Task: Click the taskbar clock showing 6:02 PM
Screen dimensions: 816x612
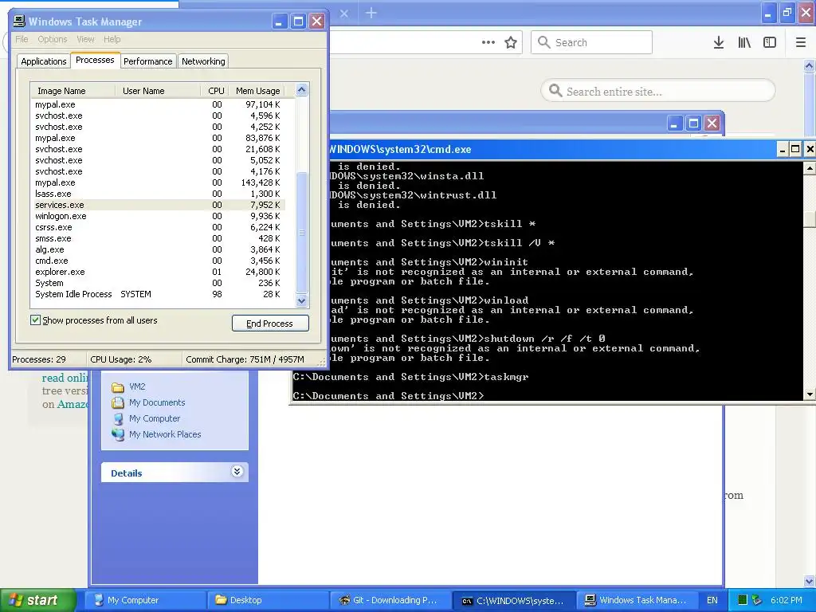Action: pos(786,600)
